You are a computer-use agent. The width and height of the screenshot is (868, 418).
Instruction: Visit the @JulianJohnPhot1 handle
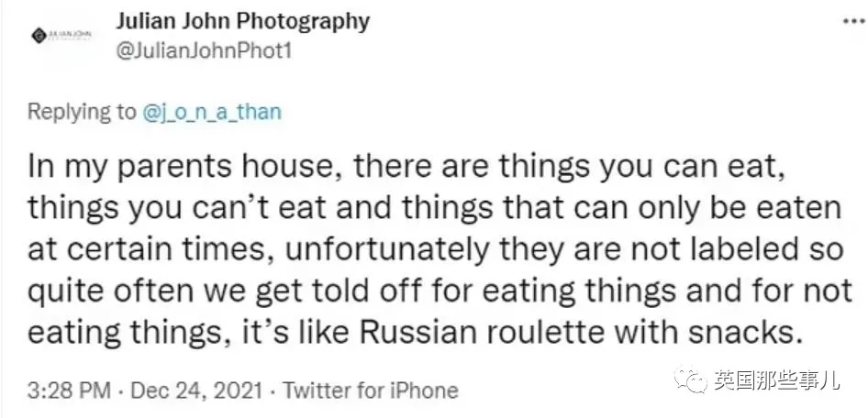tap(204, 50)
